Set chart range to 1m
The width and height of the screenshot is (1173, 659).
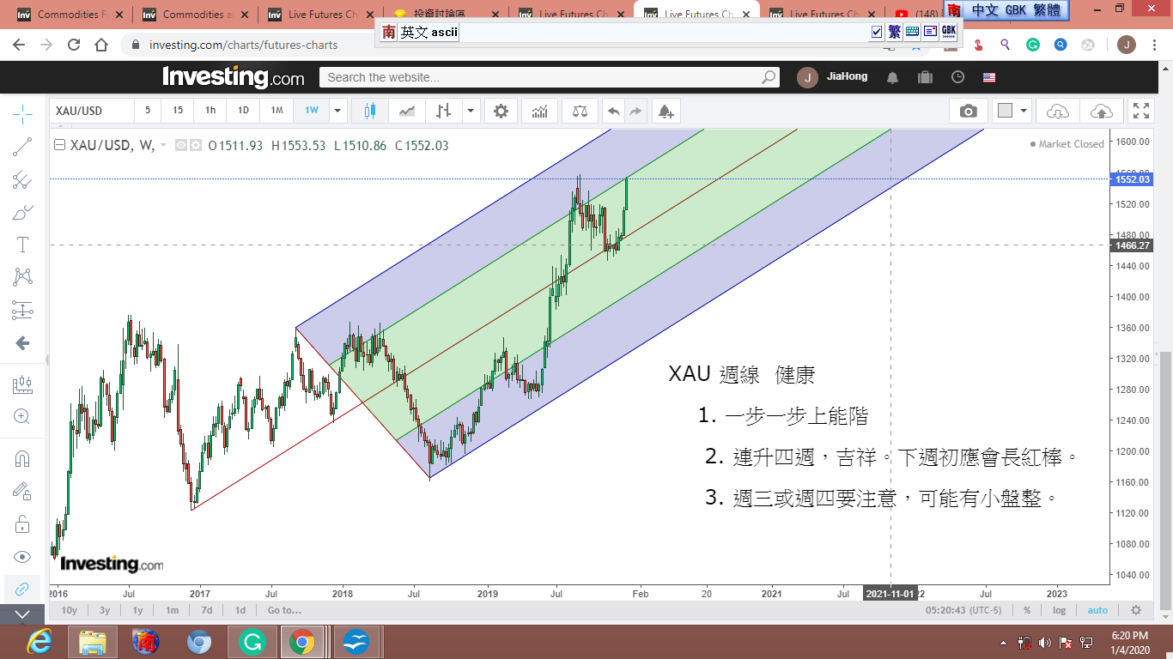(x=173, y=610)
